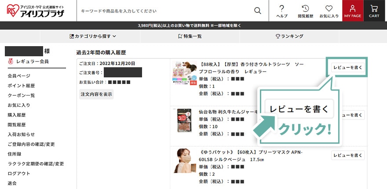Open ウルトラシーツ product thumbnail

click(x=185, y=73)
